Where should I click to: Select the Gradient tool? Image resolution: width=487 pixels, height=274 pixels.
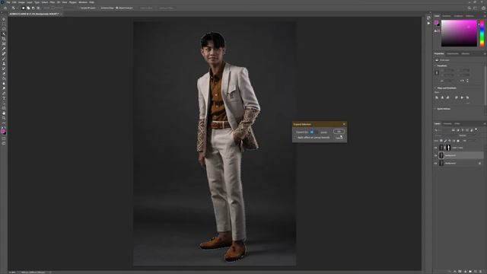(4, 78)
